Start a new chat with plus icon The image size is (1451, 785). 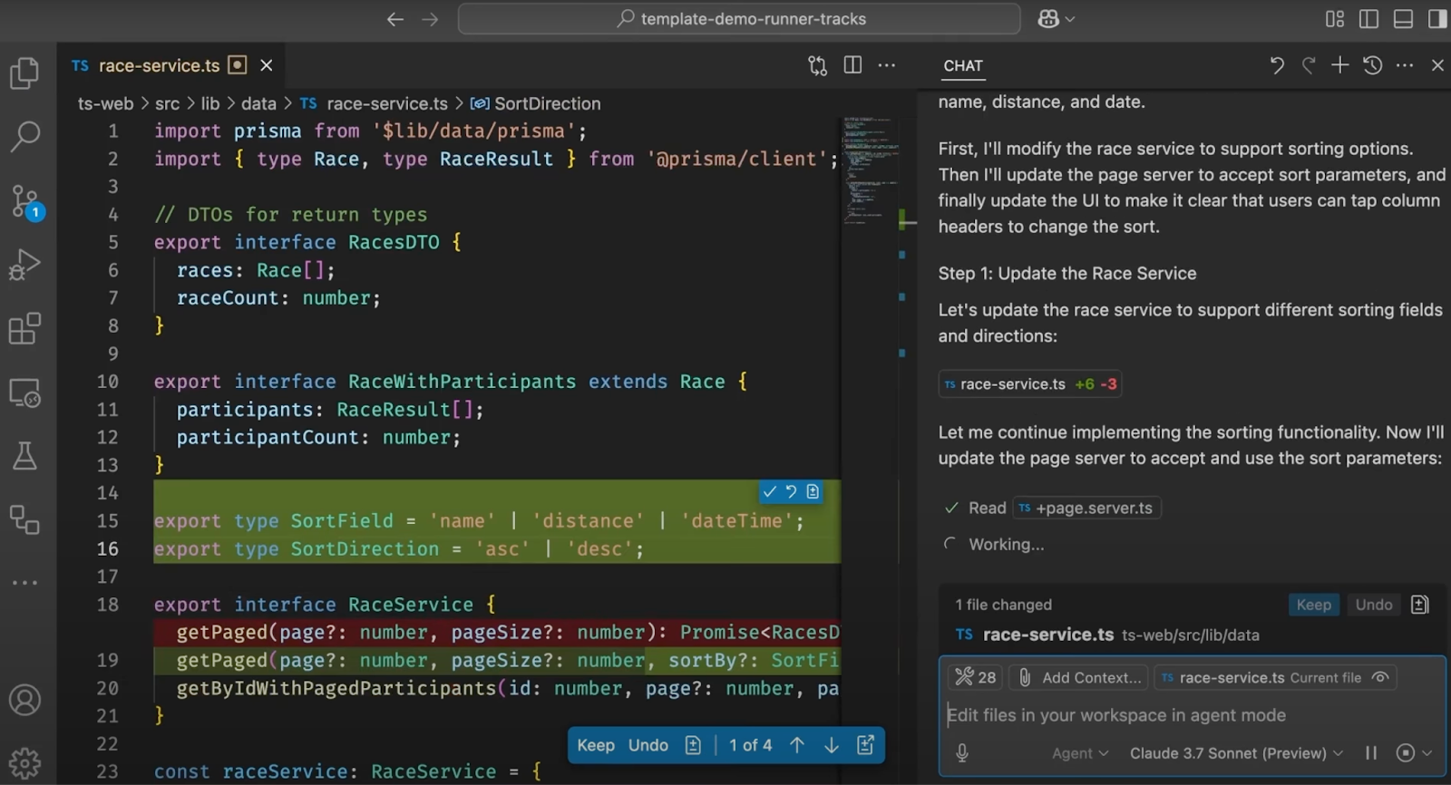(1340, 65)
